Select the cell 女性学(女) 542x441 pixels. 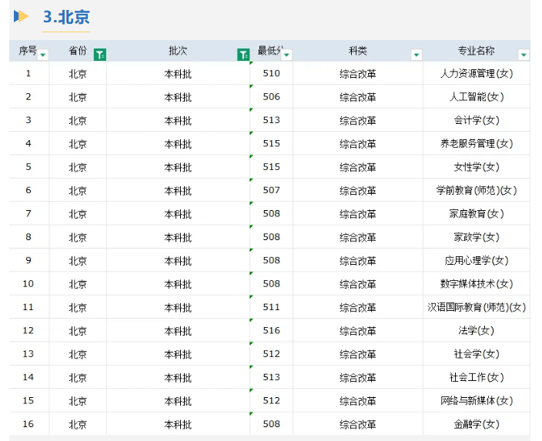point(477,167)
